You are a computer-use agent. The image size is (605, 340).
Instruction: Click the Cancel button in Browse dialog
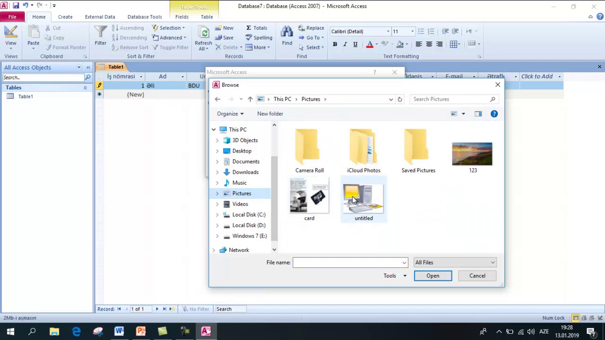click(x=477, y=276)
